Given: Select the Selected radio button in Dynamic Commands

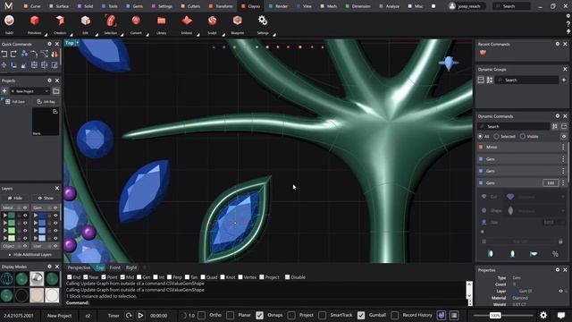Looking at the screenshot, I should pos(497,136).
